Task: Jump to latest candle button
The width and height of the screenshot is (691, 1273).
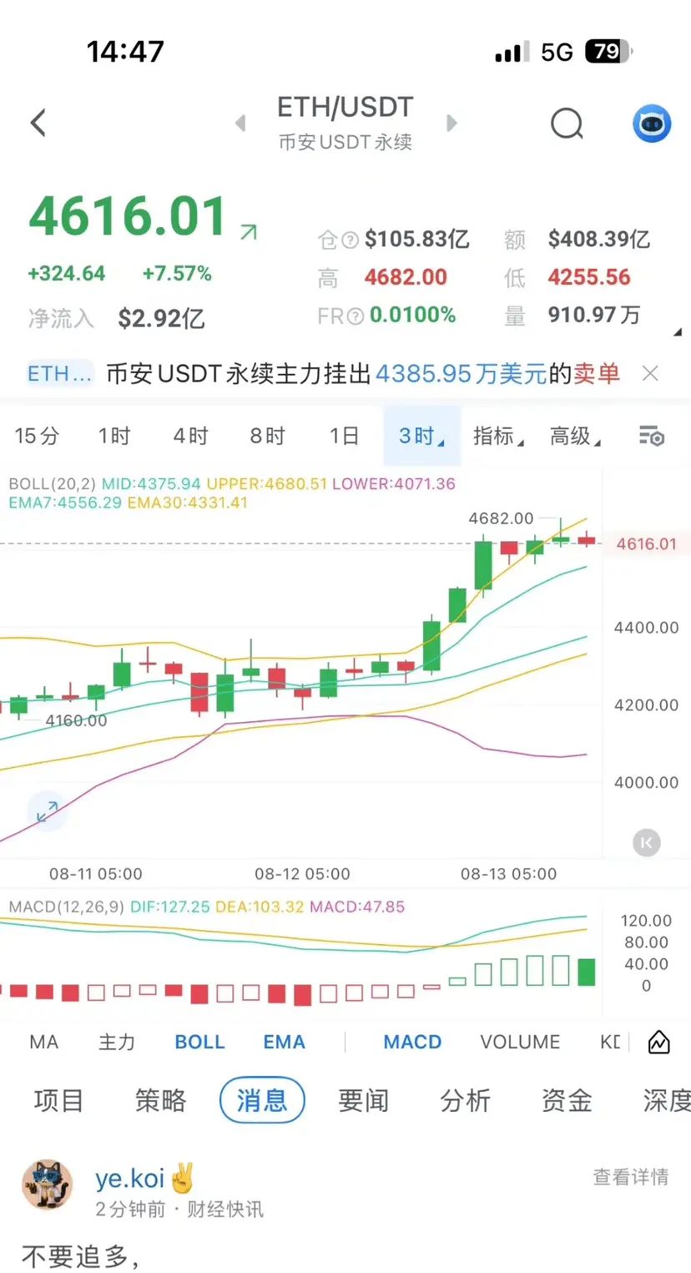Action: (x=646, y=842)
